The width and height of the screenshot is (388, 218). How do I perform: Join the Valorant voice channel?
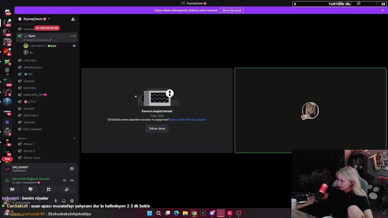click(x=47, y=122)
